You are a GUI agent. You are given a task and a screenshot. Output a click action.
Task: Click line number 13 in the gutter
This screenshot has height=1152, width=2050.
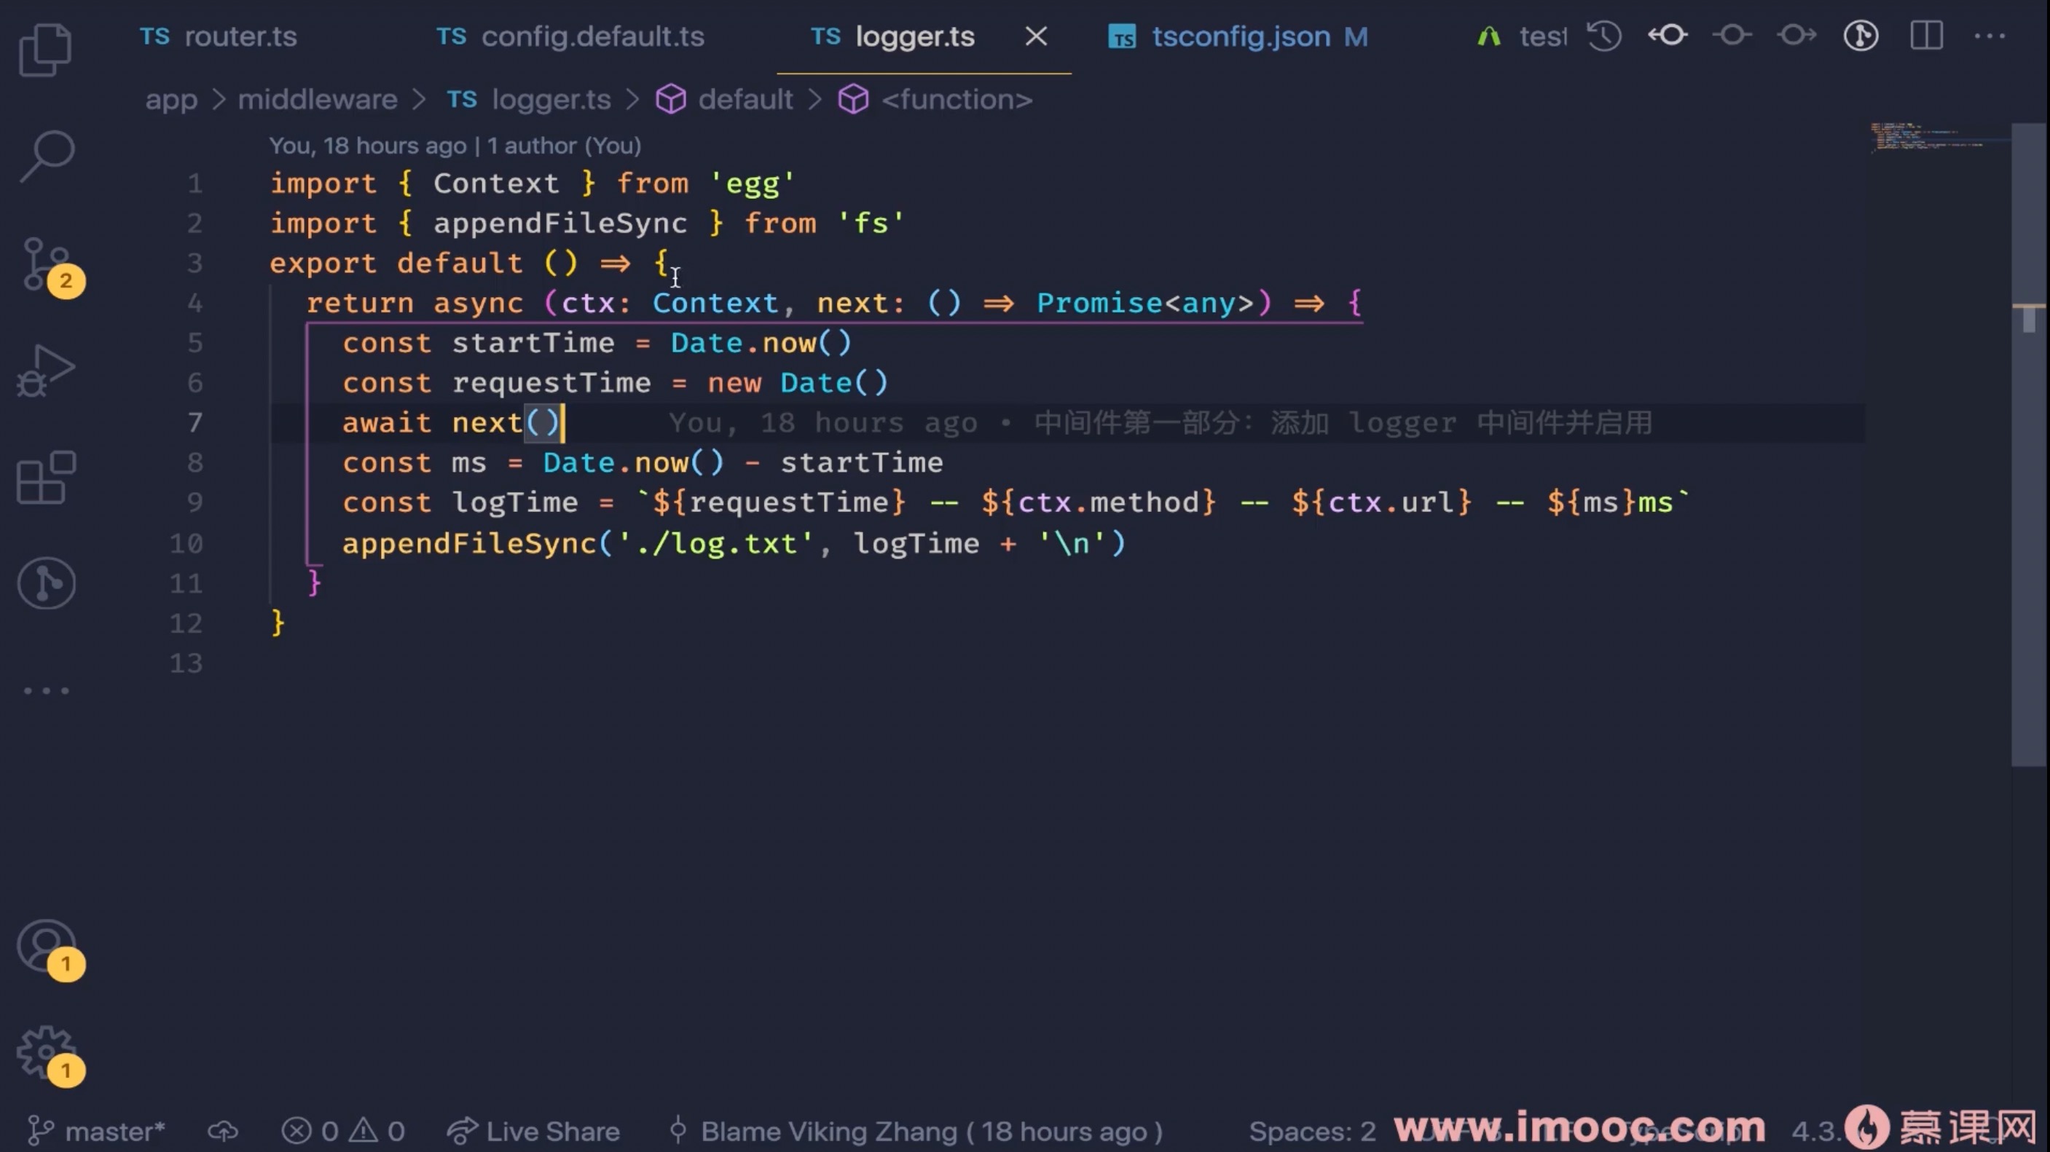pos(186,663)
